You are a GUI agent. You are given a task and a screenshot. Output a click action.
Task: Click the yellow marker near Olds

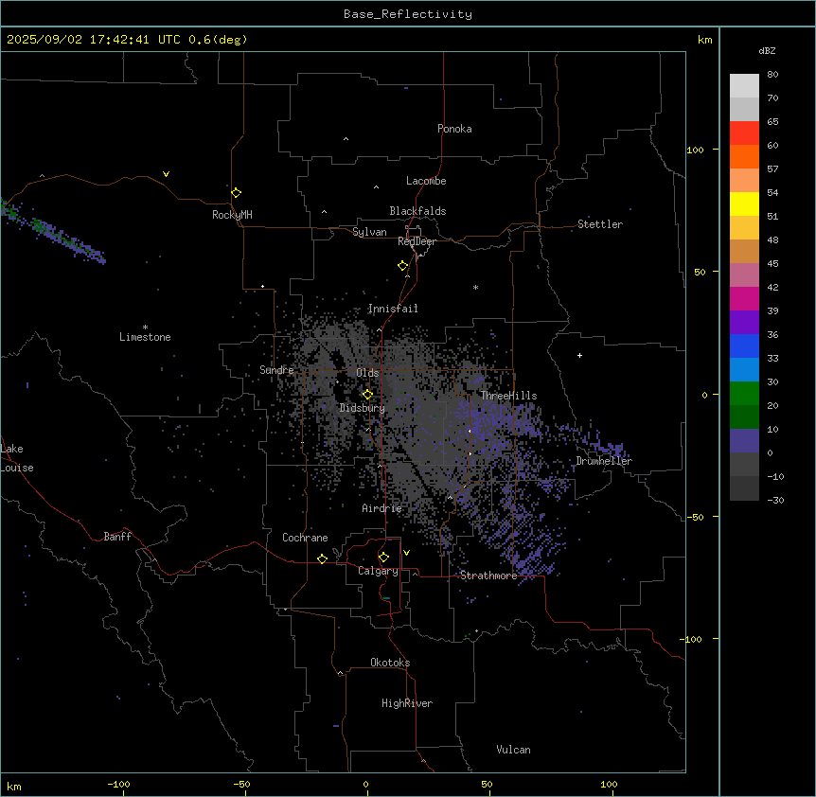coord(367,395)
